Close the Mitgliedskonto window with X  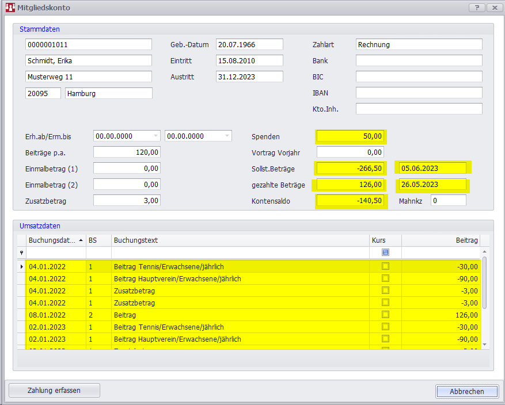(494, 7)
